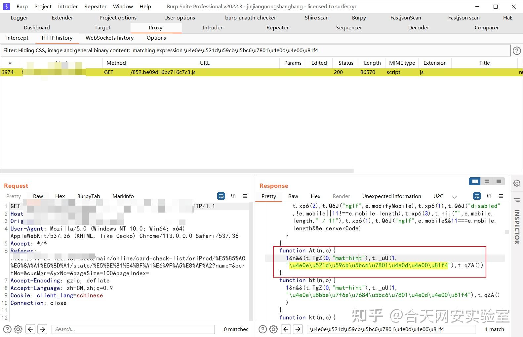The image size is (523, 337).
Task: Go to next Request search match
Action: click(42, 329)
